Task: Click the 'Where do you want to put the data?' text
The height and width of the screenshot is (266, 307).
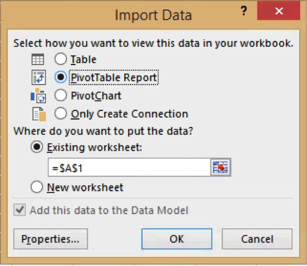Action: pos(103,131)
